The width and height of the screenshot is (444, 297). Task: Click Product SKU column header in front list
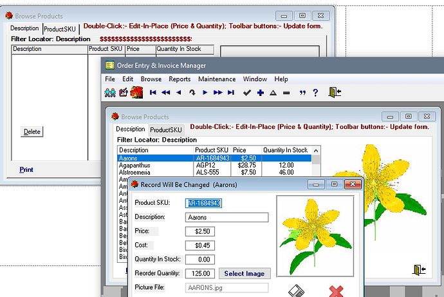212,150
